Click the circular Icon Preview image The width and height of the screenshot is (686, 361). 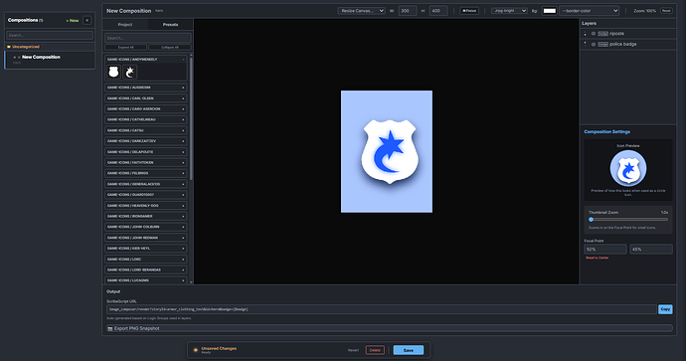coord(628,168)
